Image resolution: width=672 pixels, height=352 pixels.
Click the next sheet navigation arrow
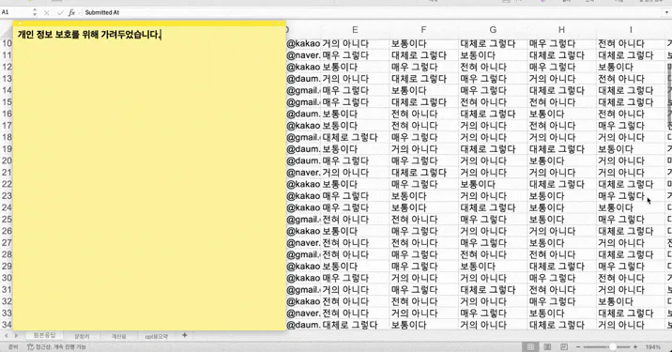17,336
